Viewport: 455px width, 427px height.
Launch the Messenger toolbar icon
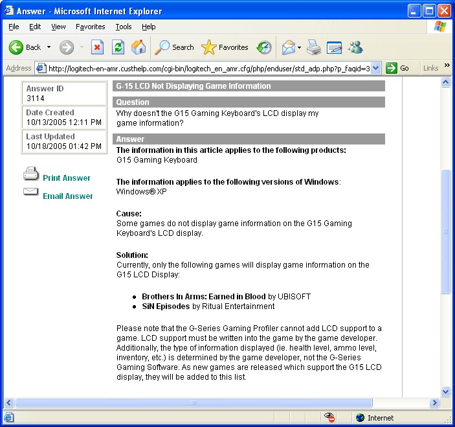tap(355, 47)
